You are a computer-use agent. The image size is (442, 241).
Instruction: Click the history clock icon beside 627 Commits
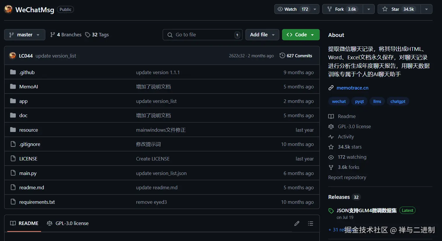click(282, 56)
